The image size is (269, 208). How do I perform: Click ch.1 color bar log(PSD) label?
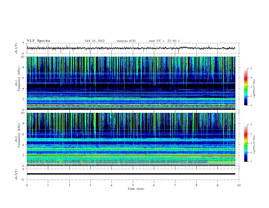254,89
